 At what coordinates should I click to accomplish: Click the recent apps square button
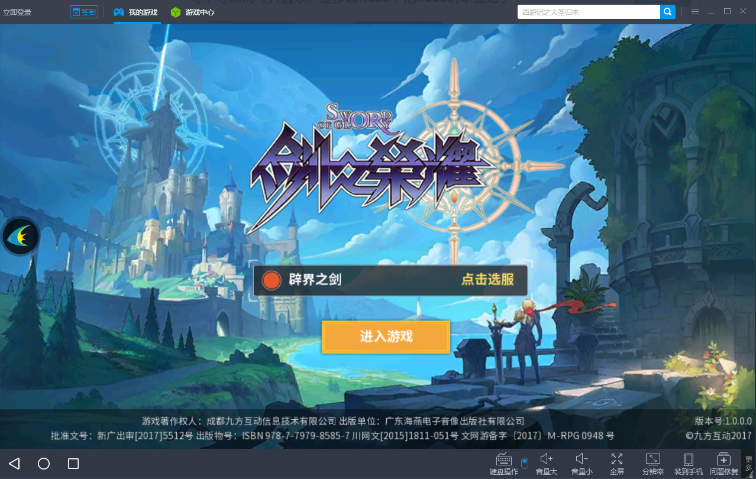[73, 464]
